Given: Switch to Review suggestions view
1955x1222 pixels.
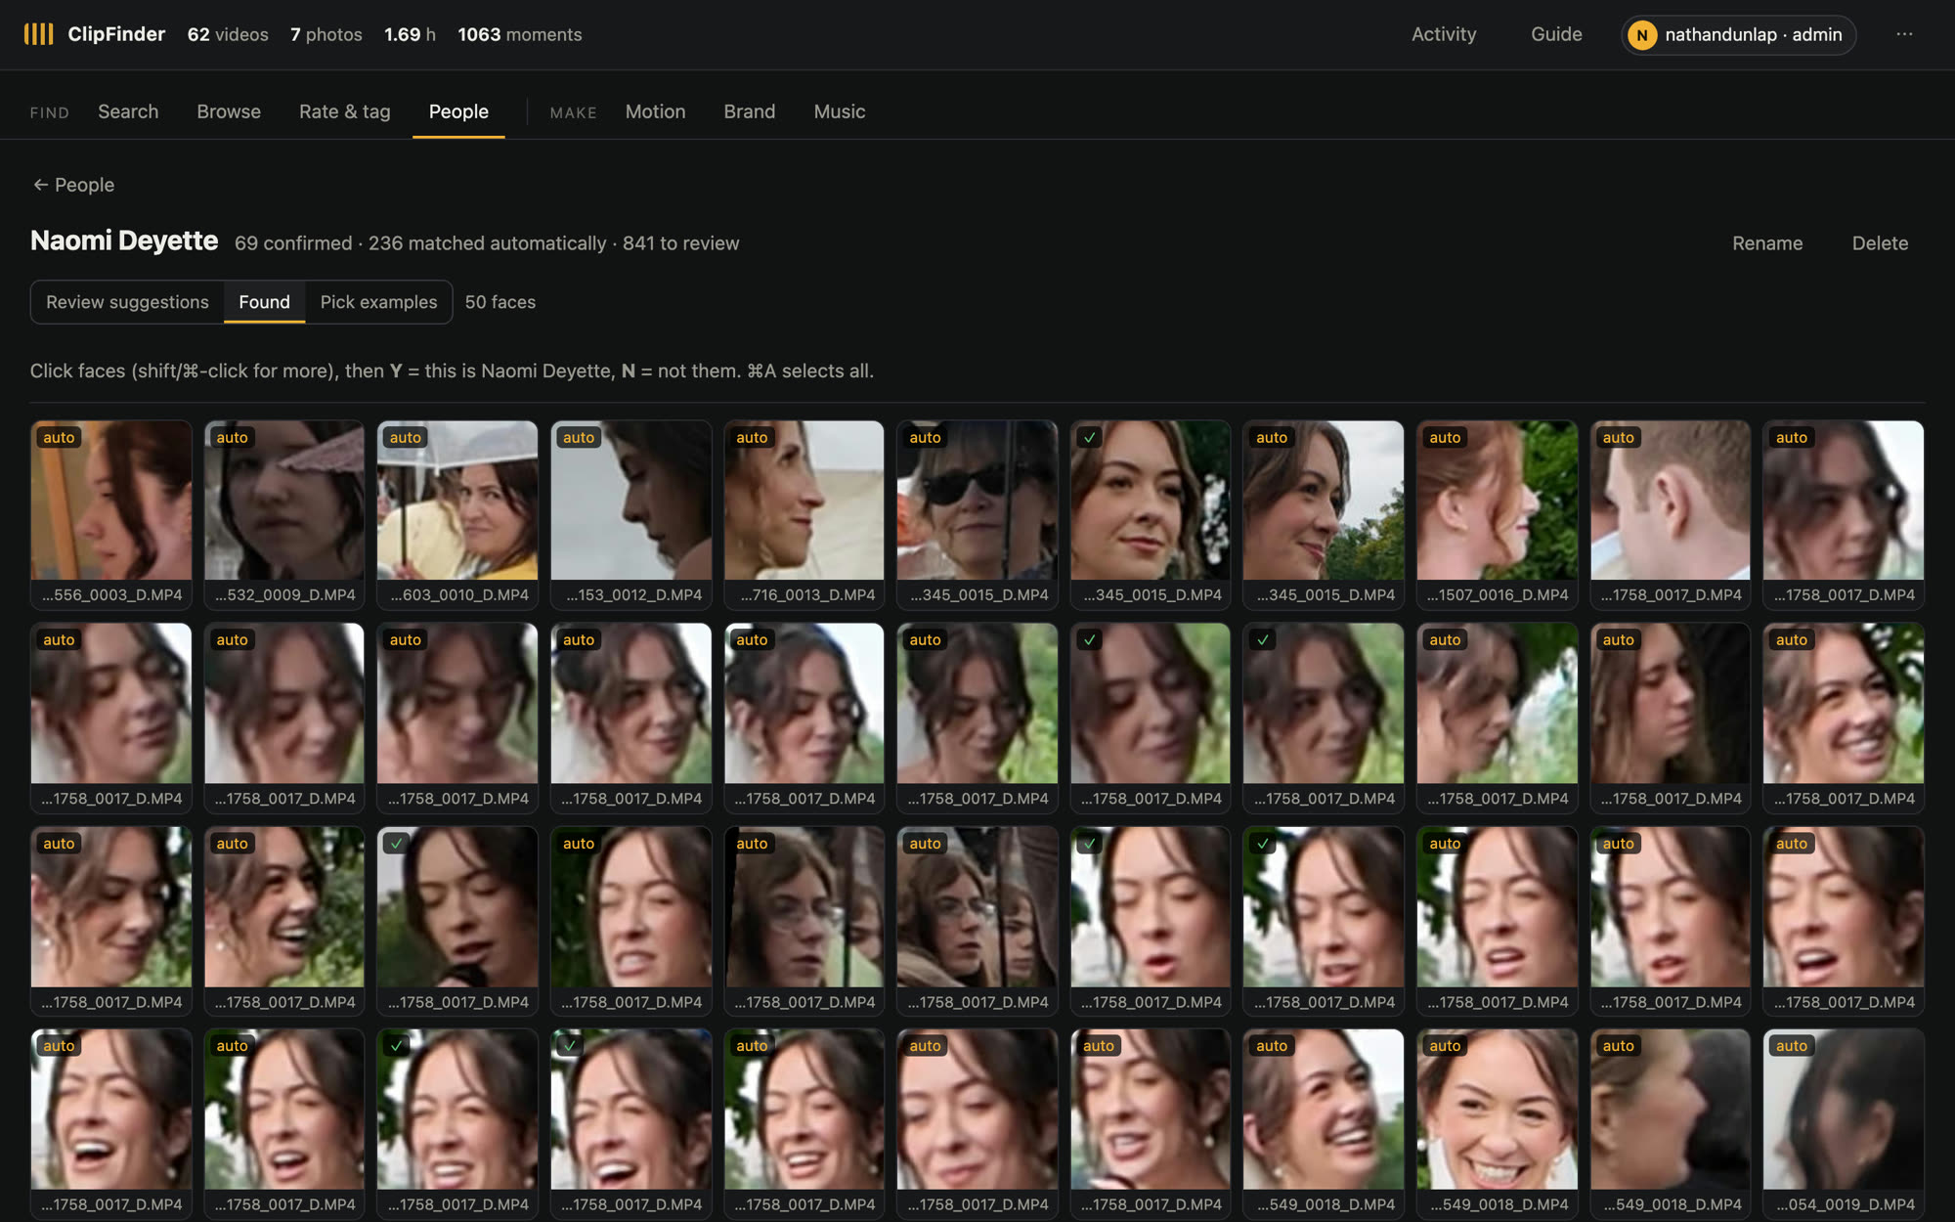Looking at the screenshot, I should pos(127,302).
